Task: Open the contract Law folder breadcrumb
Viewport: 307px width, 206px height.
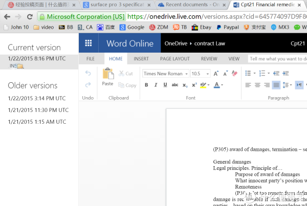Action: pos(209,43)
